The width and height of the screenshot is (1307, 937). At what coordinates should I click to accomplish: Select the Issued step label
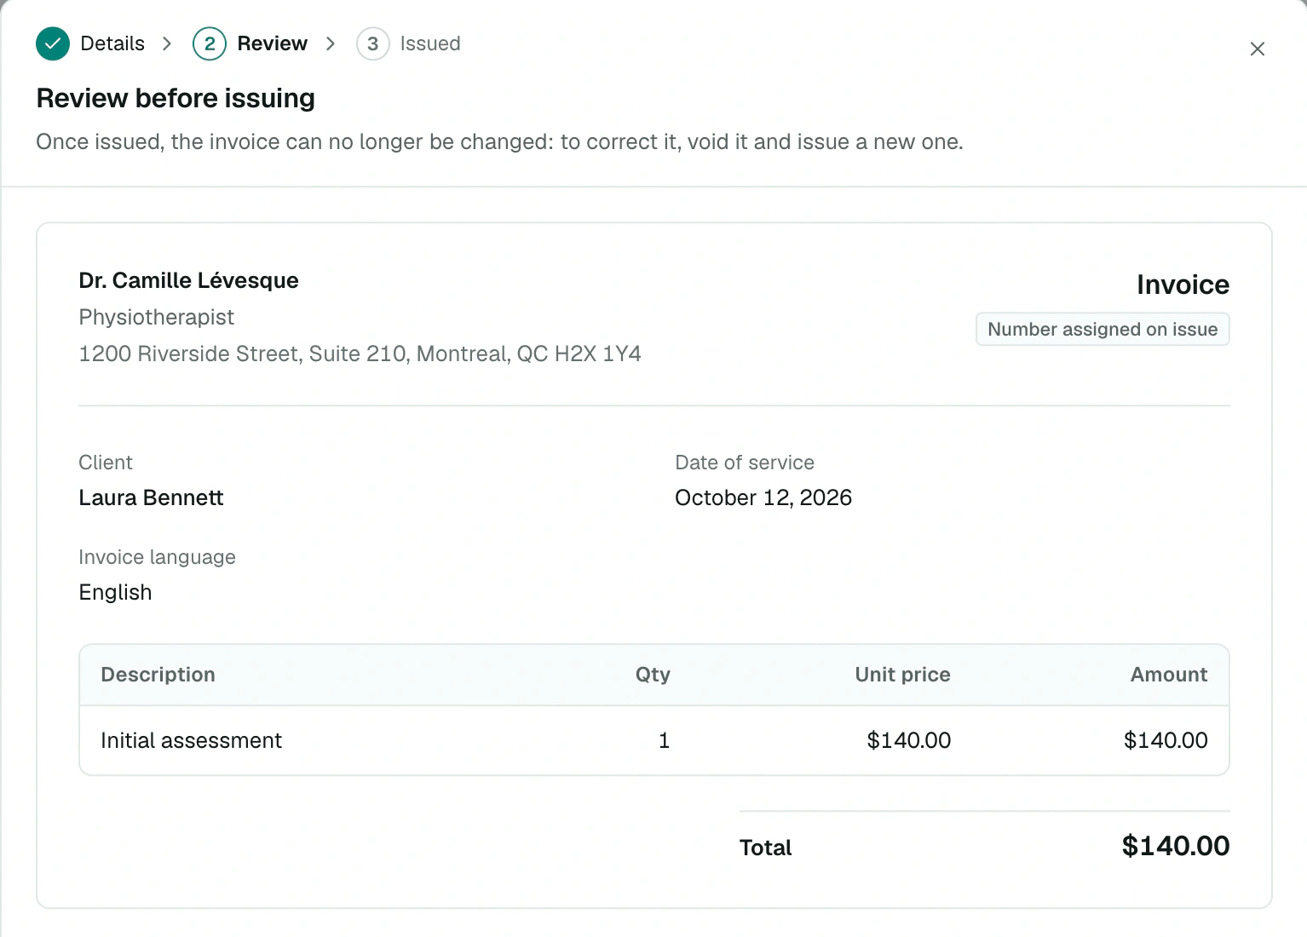(430, 43)
